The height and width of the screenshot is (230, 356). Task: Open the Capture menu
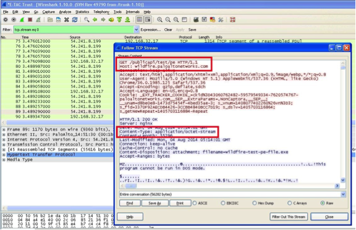pyautogui.click(x=49, y=12)
